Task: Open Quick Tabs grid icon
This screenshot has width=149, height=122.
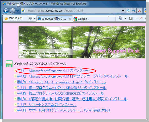Action: coord(30,19)
